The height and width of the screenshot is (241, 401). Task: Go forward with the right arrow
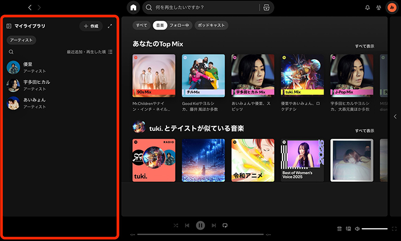[x=39, y=7]
